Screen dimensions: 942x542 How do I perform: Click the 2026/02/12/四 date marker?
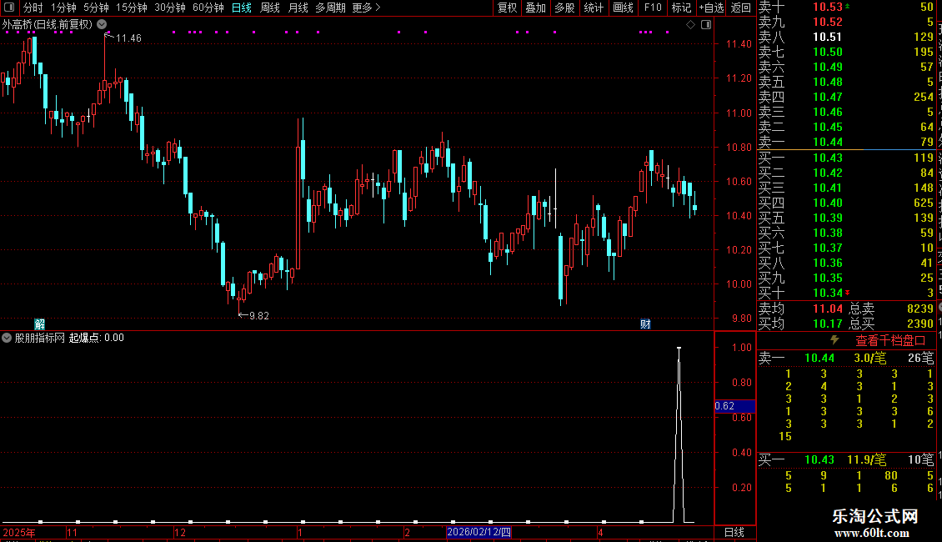click(x=479, y=532)
